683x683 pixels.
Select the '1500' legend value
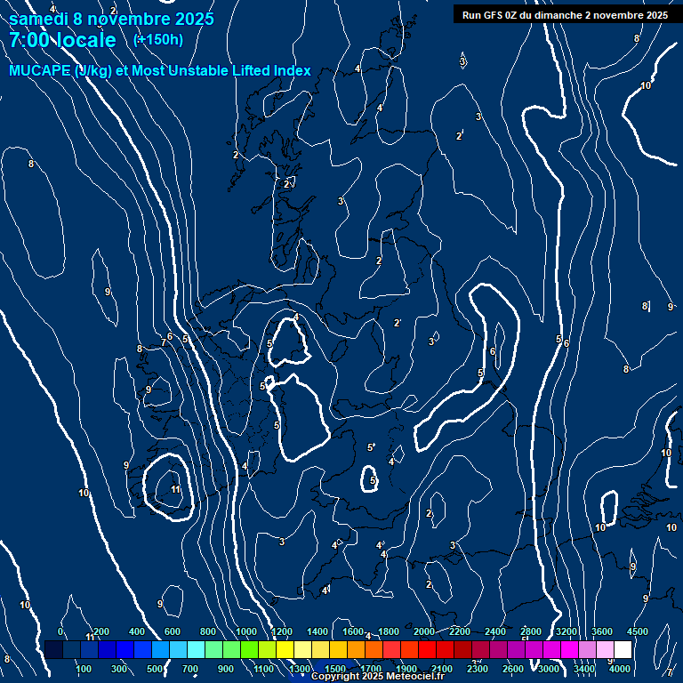335,669
